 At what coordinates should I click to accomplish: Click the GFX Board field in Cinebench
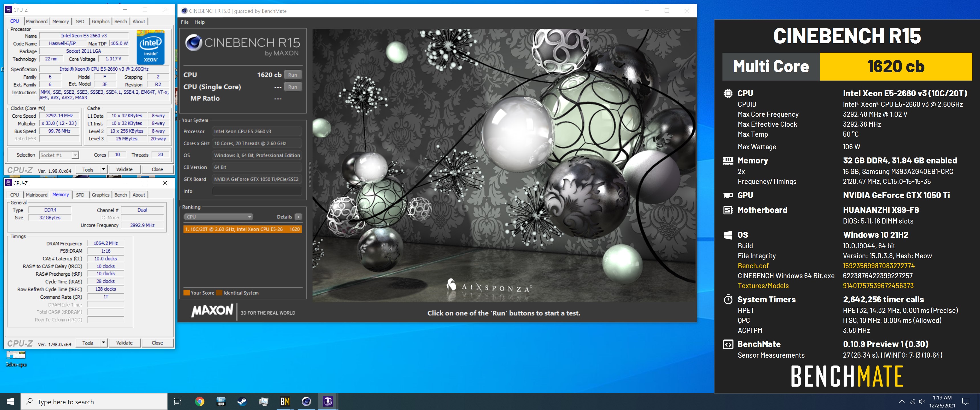point(257,179)
